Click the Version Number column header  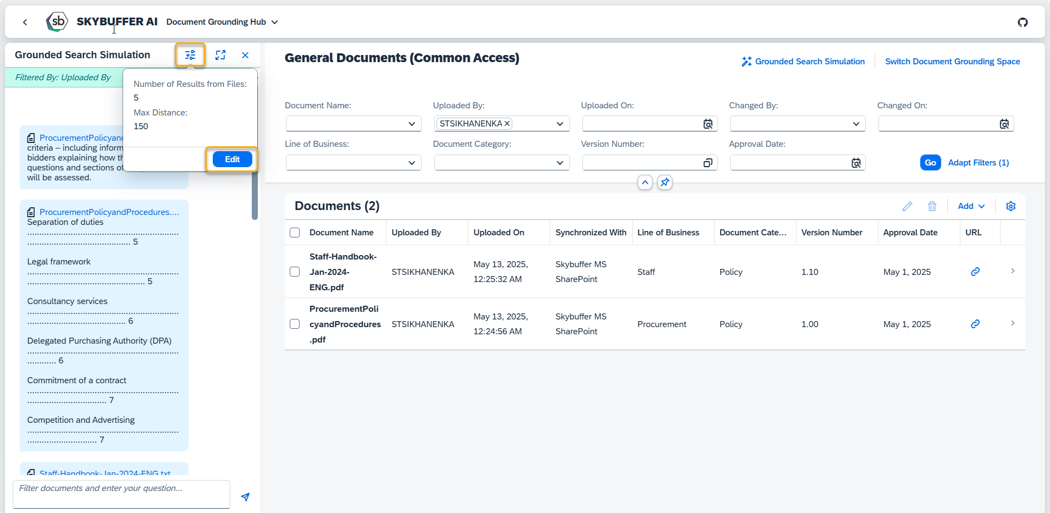click(x=832, y=233)
